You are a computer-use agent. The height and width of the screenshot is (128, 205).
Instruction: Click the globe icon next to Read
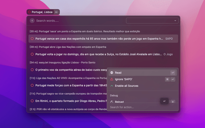(x=111, y=73)
